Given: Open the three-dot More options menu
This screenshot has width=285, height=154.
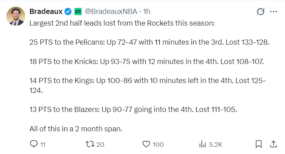Looking at the screenshot, I should pos(273,12).
